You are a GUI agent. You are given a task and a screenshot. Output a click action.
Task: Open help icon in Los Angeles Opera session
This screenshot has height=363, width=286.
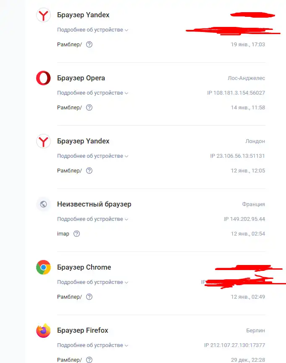(x=89, y=107)
